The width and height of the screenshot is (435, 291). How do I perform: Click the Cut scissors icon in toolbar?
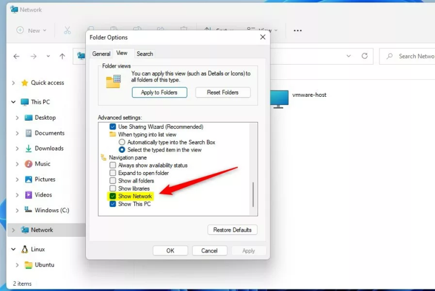(67, 30)
